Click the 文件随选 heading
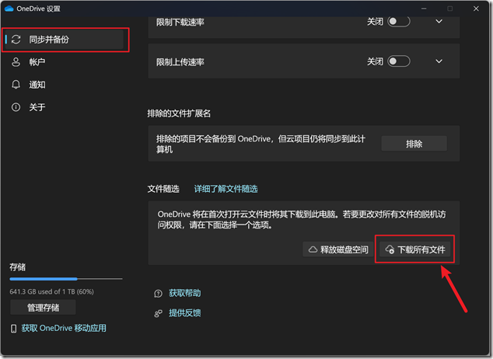This screenshot has width=493, height=359. coord(163,189)
